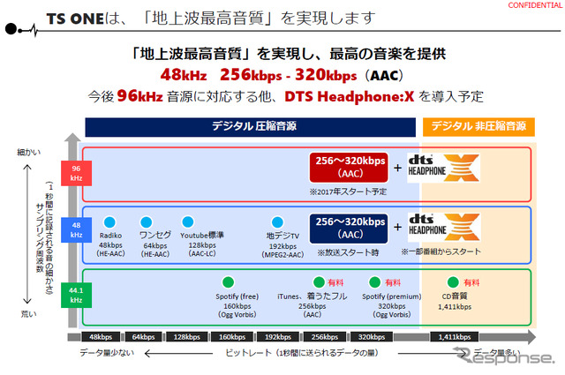Screen dimensions: 565x375
Task: Click the 64kbps bitrate axis label
Action: [x=143, y=337]
